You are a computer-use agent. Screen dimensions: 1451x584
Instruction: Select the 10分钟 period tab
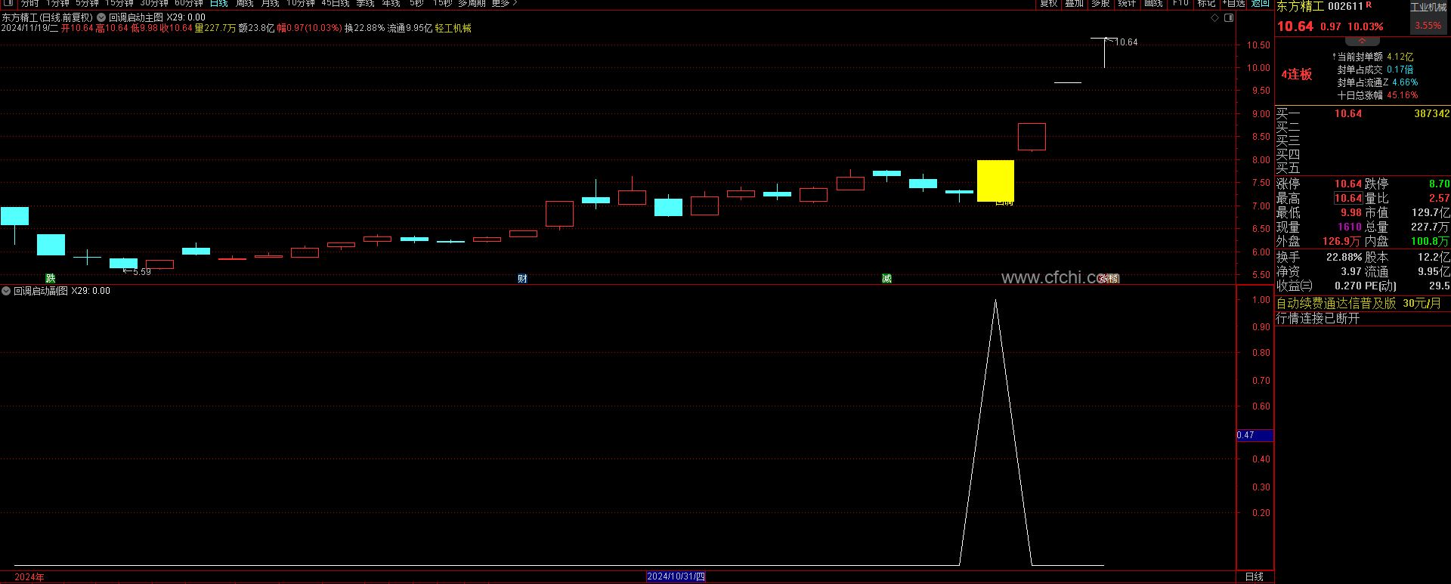(x=301, y=3)
